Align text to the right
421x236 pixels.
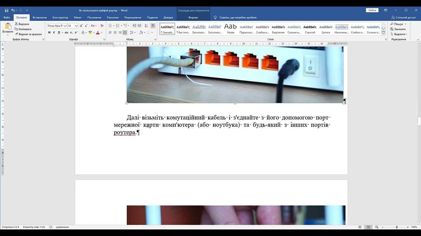click(x=120, y=32)
